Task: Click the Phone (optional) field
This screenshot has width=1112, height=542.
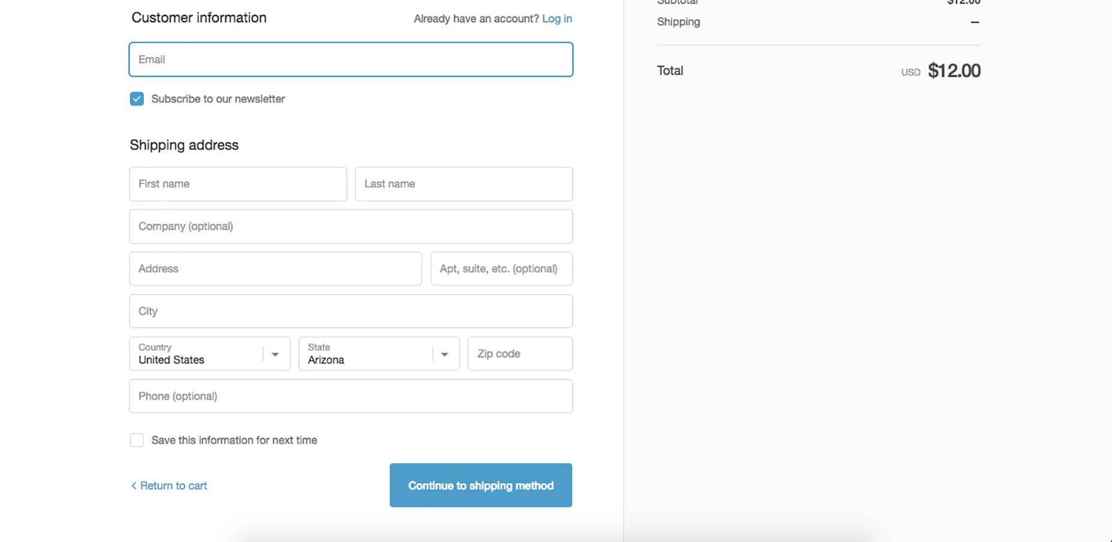Action: coord(350,396)
